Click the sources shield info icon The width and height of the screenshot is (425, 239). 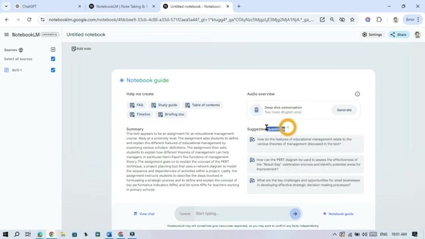pos(21,50)
